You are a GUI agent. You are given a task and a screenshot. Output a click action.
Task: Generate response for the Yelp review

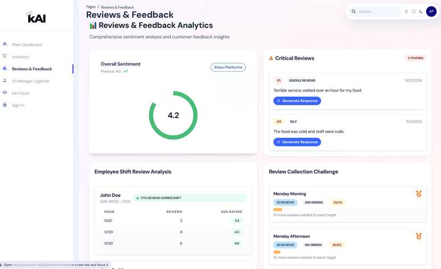click(x=297, y=142)
